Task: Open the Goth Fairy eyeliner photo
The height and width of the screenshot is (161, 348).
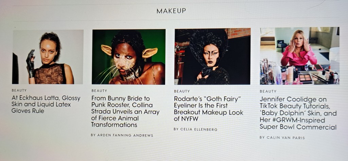Action: click(x=212, y=56)
